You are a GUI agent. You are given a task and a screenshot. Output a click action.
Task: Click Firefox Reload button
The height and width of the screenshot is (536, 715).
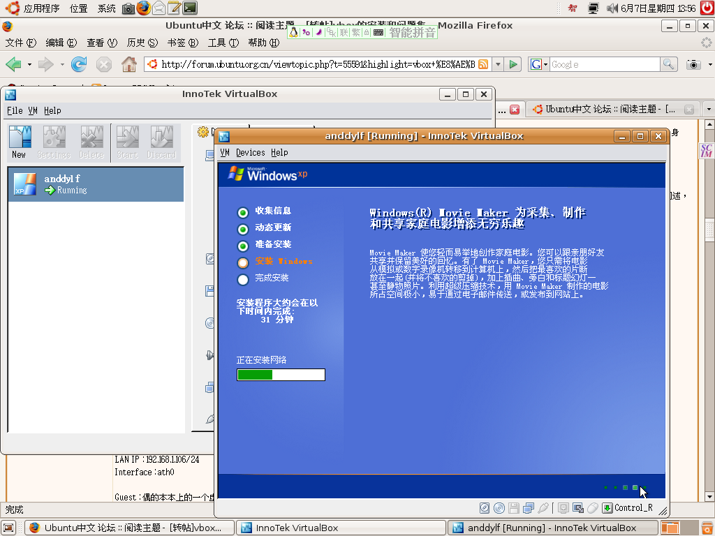pos(79,64)
